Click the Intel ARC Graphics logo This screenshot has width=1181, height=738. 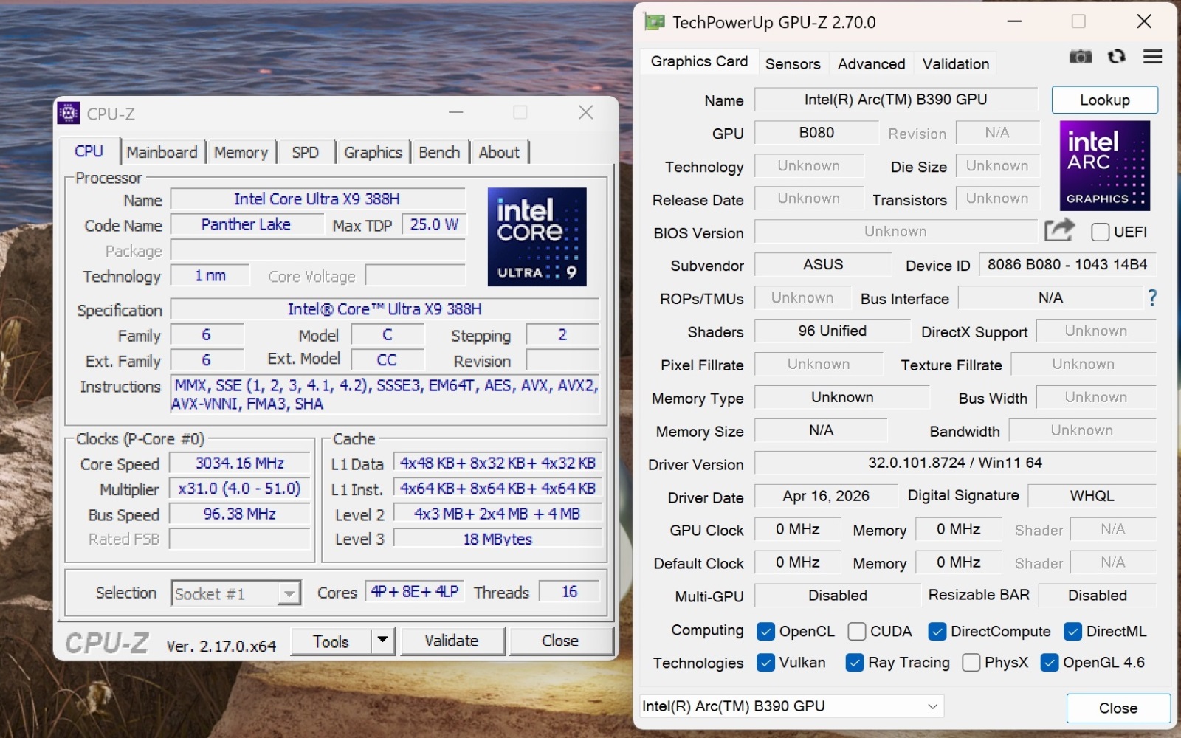coord(1105,166)
